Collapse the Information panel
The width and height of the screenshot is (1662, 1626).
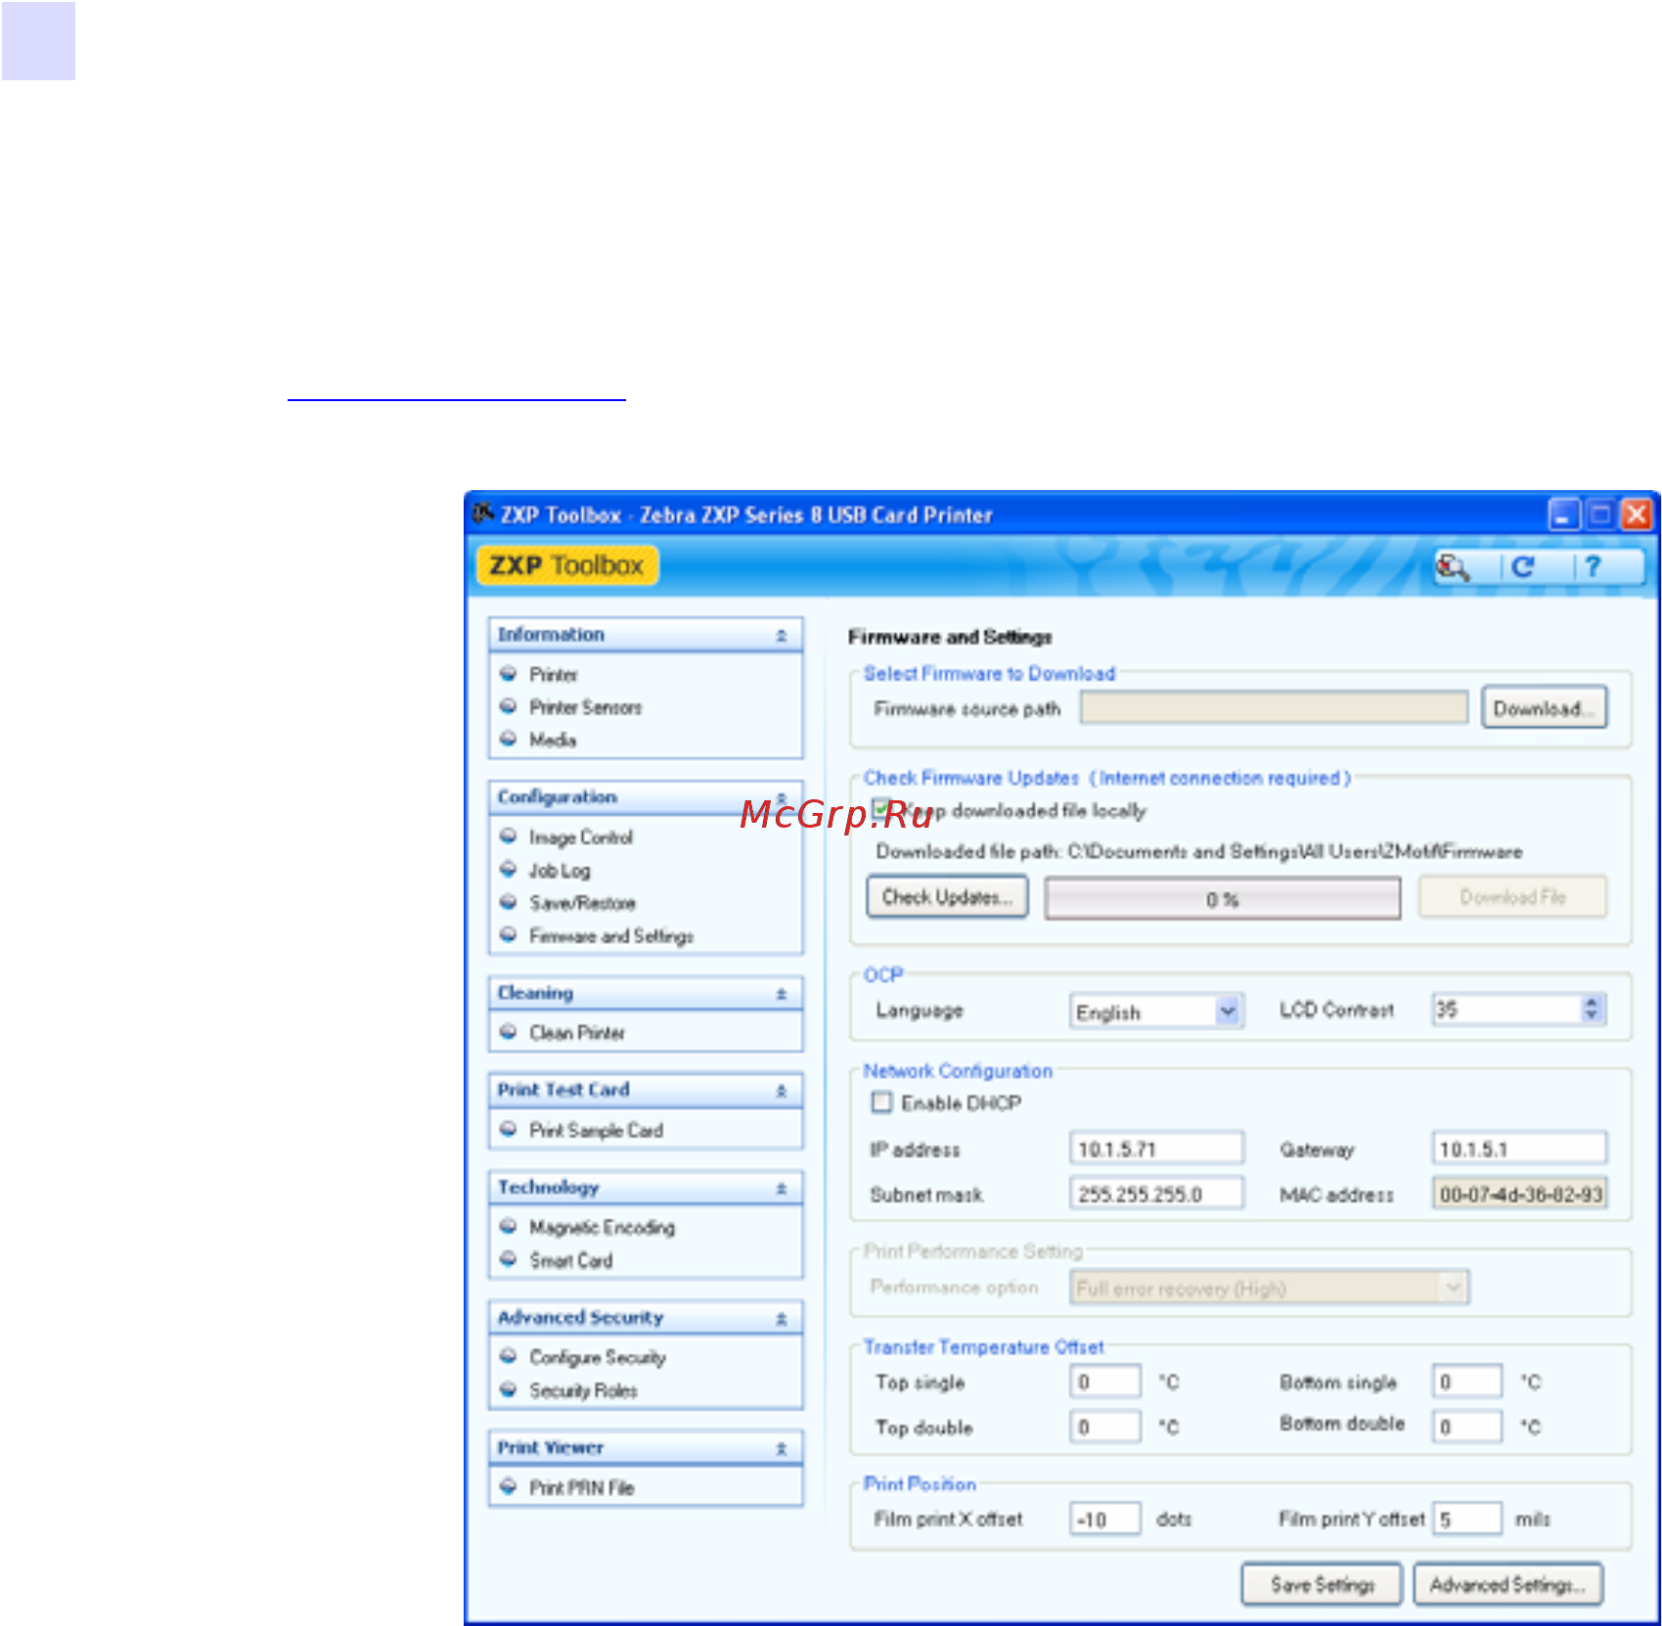click(781, 636)
